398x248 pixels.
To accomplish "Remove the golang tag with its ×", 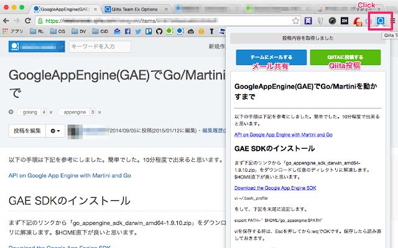I will pos(51,112).
